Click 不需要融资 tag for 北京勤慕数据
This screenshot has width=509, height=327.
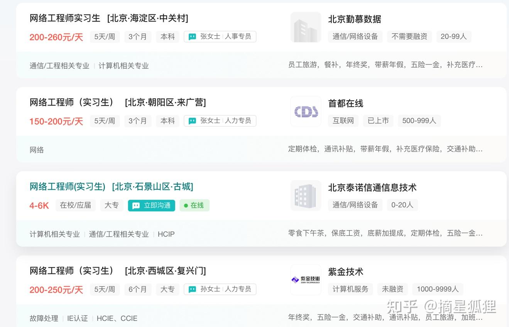(x=409, y=37)
